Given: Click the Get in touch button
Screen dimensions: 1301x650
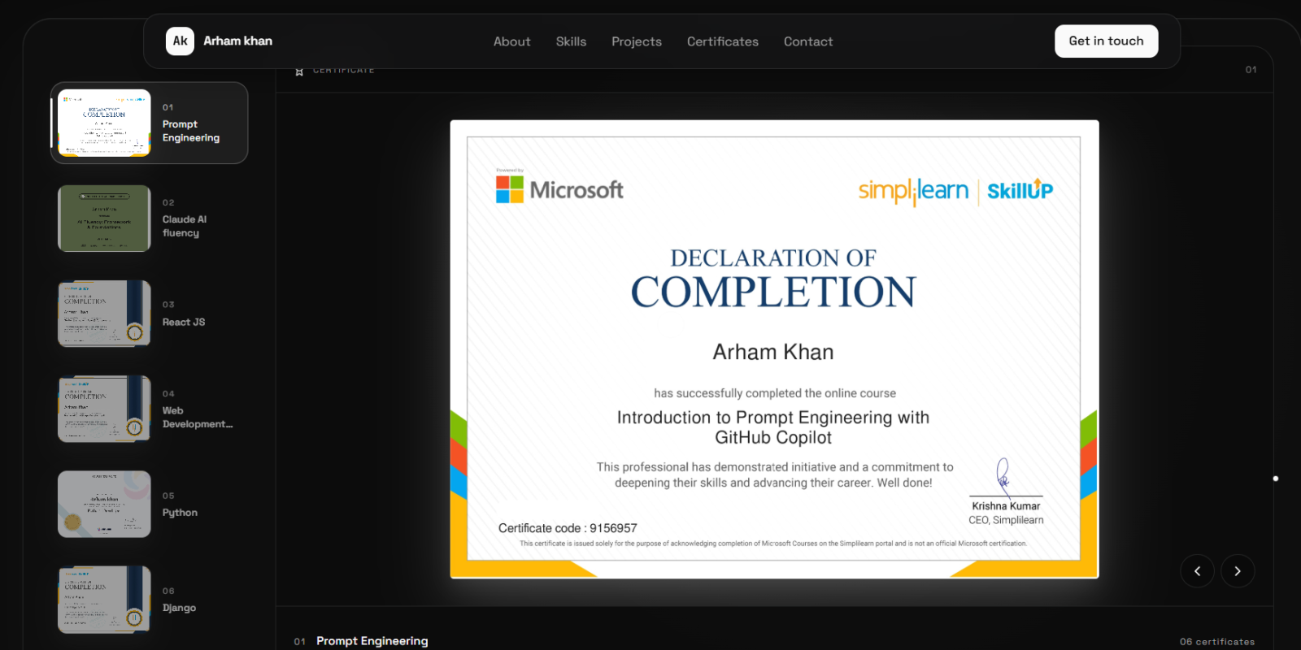Looking at the screenshot, I should pos(1107,41).
